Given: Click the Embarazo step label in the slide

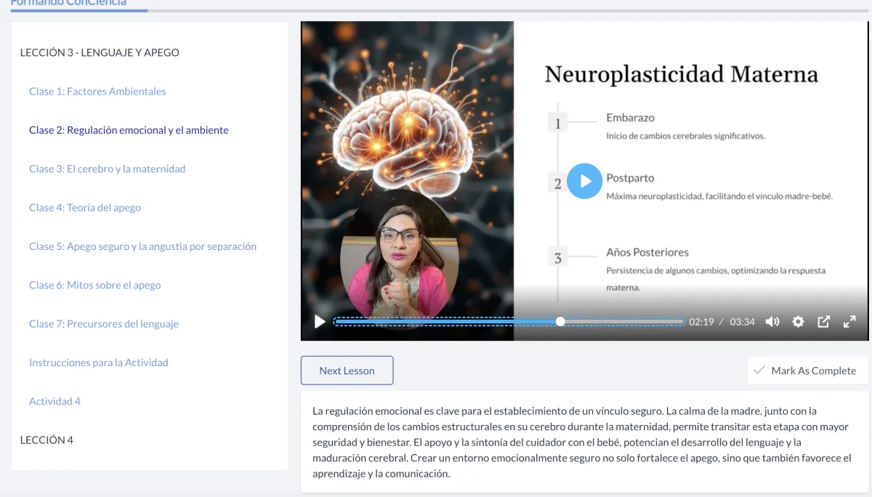Looking at the screenshot, I should (x=630, y=118).
